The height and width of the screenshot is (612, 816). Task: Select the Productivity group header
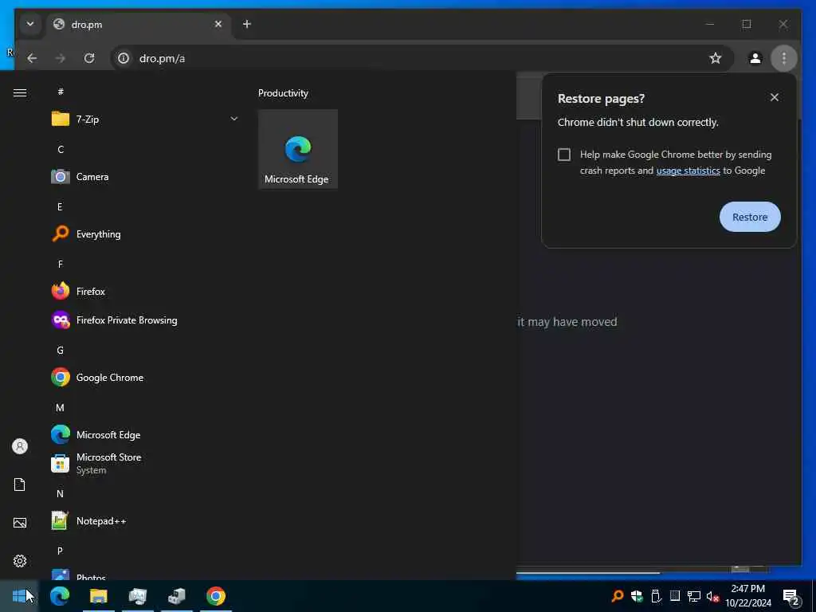click(x=283, y=93)
